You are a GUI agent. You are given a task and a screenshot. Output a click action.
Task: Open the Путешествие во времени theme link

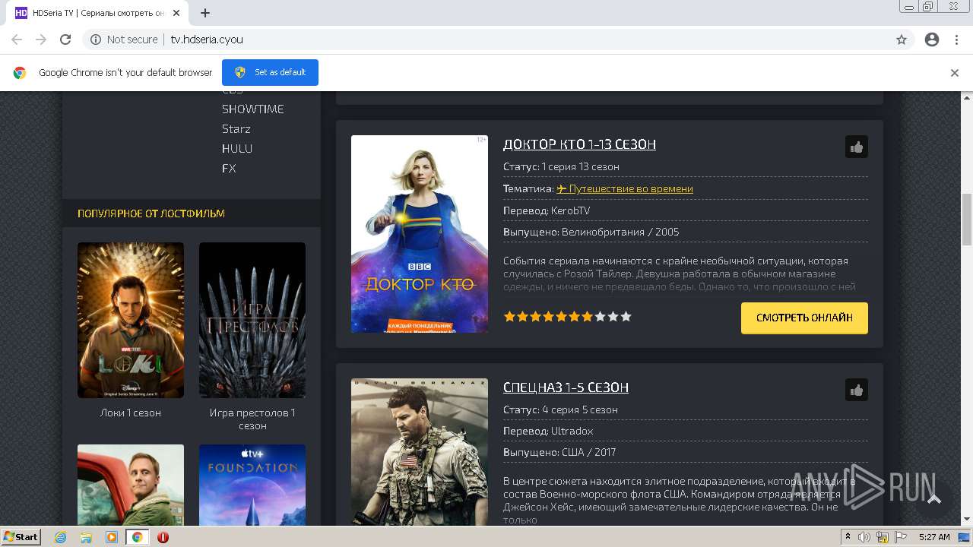[x=625, y=188]
